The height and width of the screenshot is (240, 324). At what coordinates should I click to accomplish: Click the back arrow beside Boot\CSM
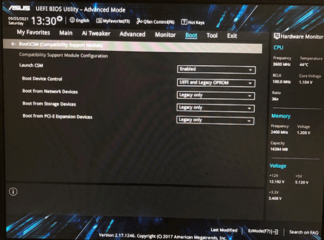(x=12, y=45)
